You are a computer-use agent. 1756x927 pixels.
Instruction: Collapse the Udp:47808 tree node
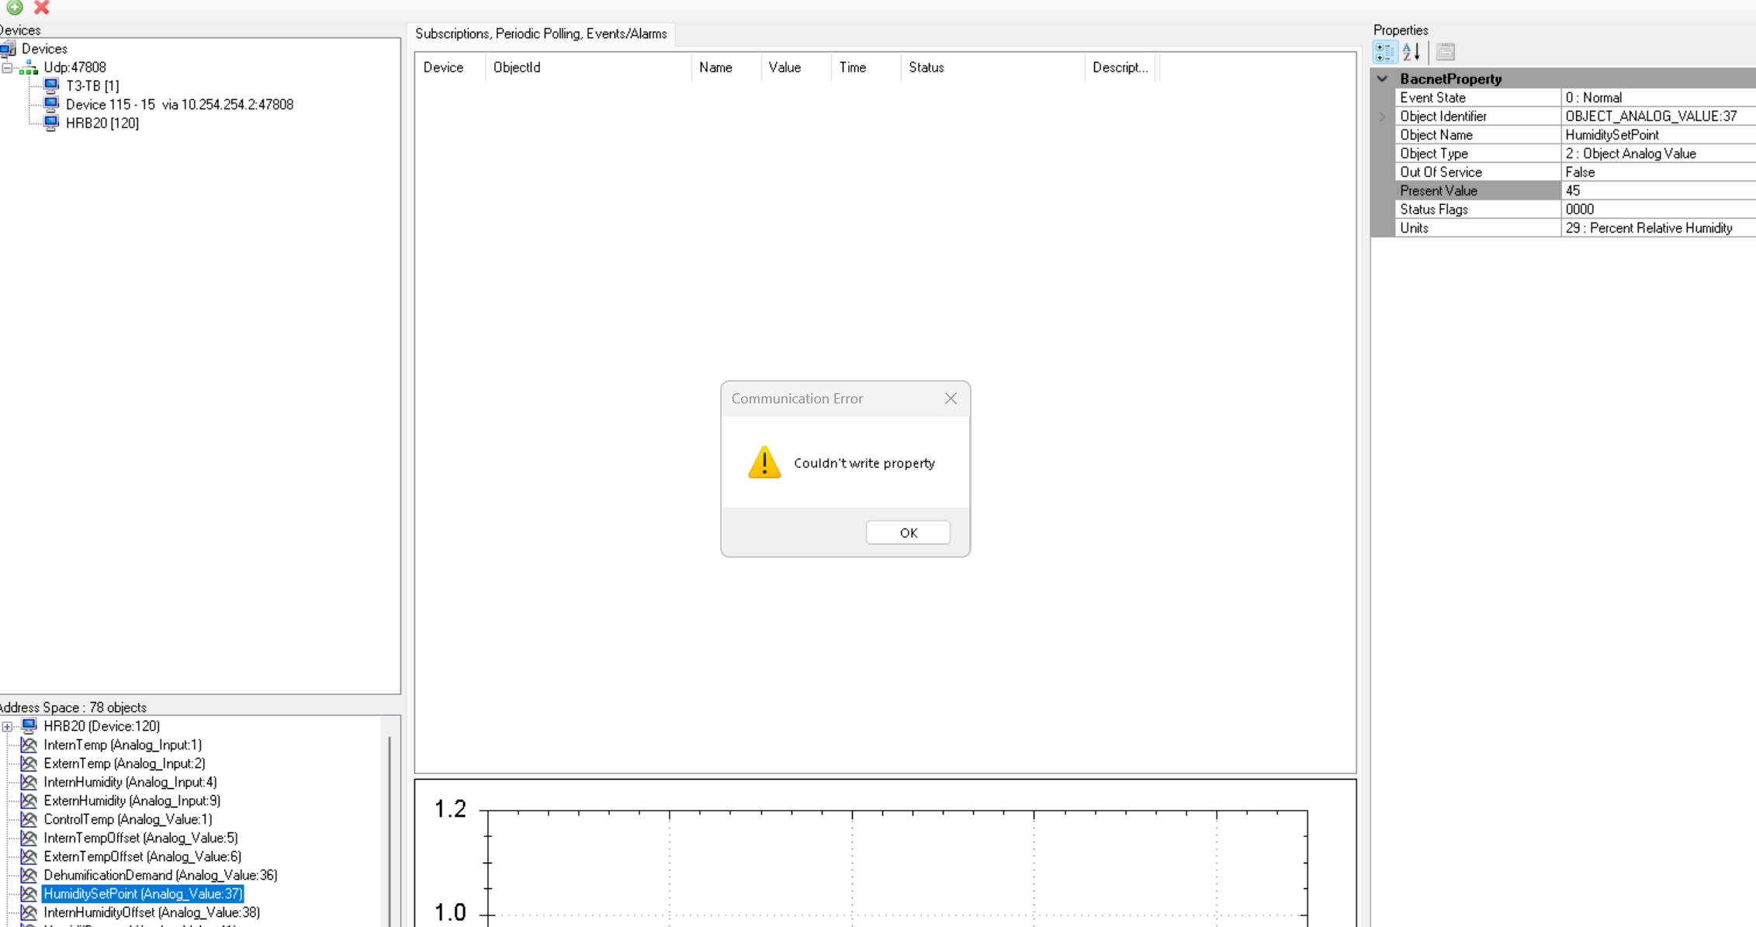click(x=7, y=67)
